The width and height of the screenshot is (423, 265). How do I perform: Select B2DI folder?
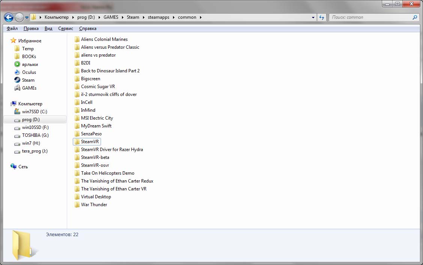pyautogui.click(x=83, y=63)
